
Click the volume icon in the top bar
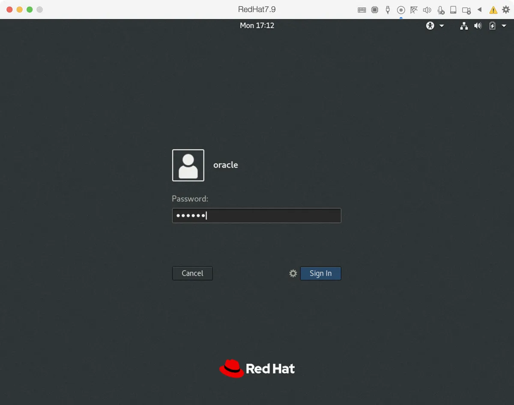tap(478, 26)
